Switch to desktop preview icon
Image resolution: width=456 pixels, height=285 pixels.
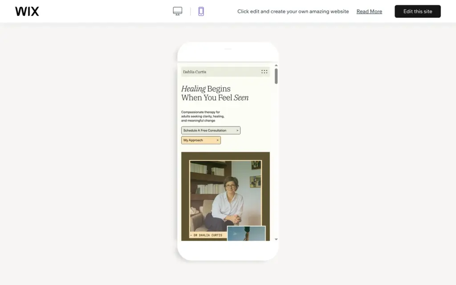pyautogui.click(x=177, y=11)
